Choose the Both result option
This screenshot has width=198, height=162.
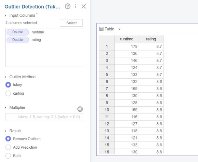8,156
